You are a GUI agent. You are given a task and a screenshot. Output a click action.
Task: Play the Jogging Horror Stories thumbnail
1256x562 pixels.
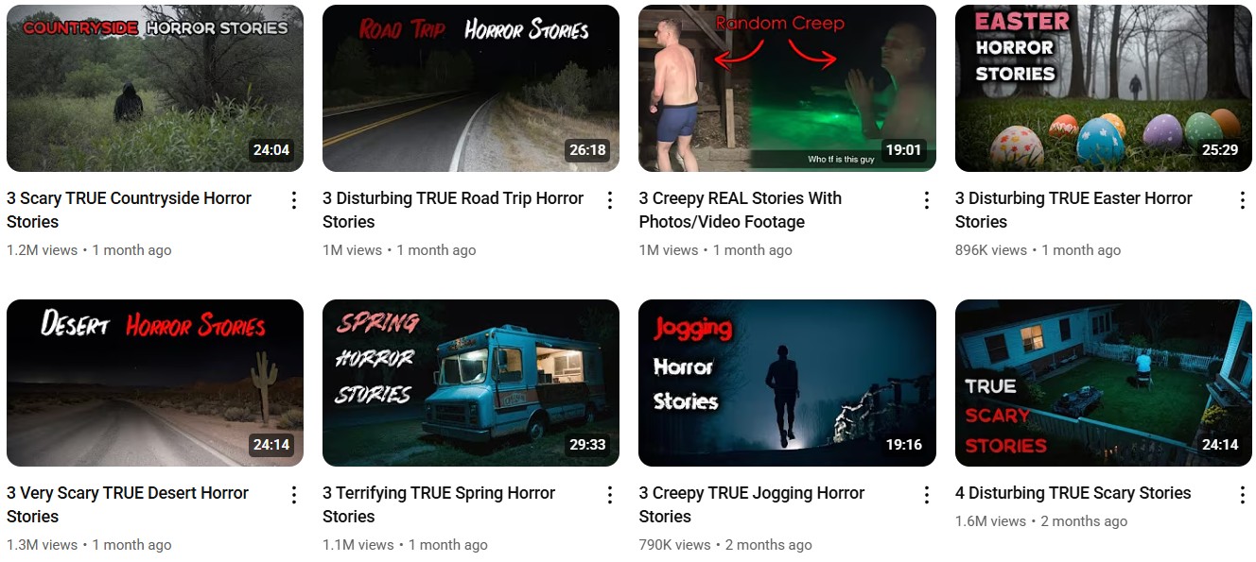787,383
